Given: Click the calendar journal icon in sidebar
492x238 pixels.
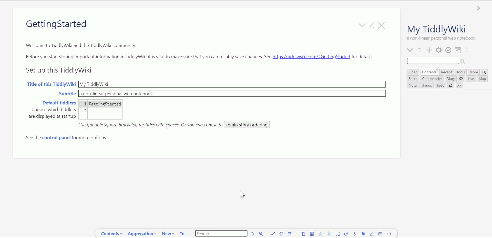Looking at the screenshot, I should 458,50.
